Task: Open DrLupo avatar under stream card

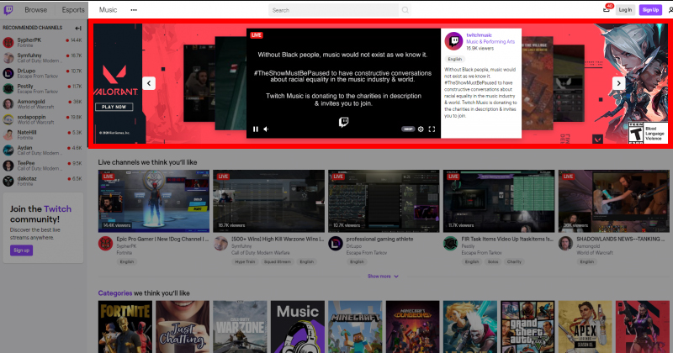Action: [x=336, y=243]
